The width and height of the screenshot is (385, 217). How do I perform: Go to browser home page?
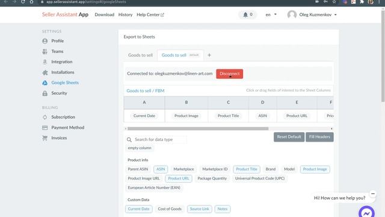(31, 2)
